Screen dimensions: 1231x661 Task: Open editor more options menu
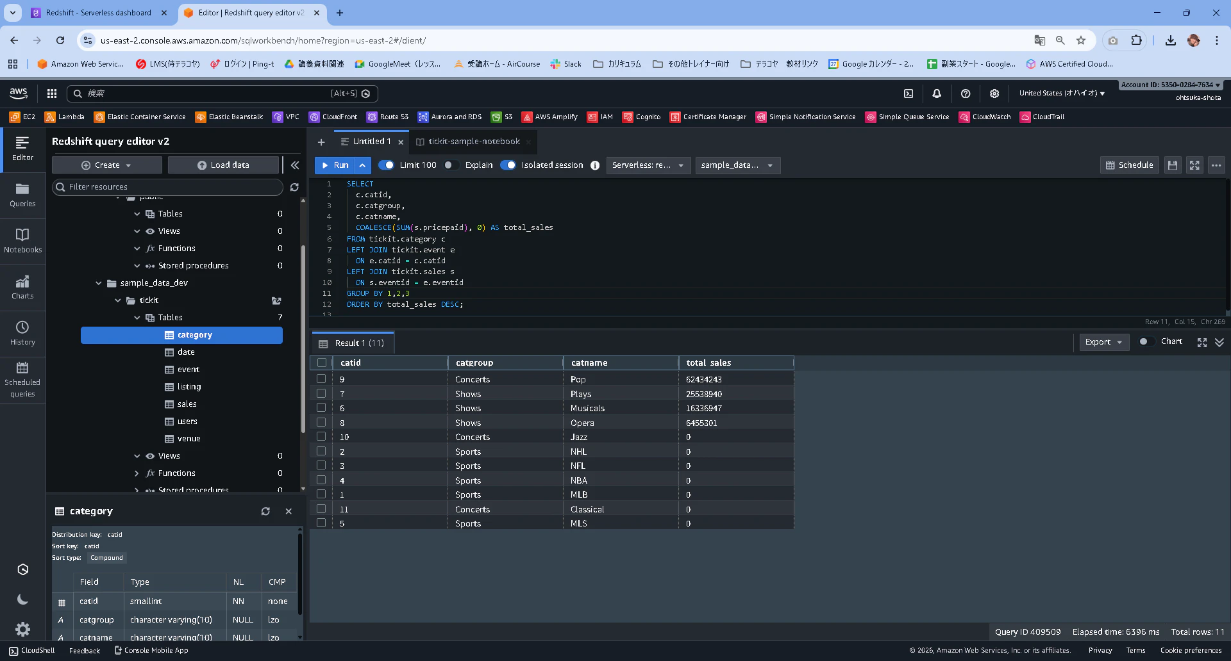1216,165
